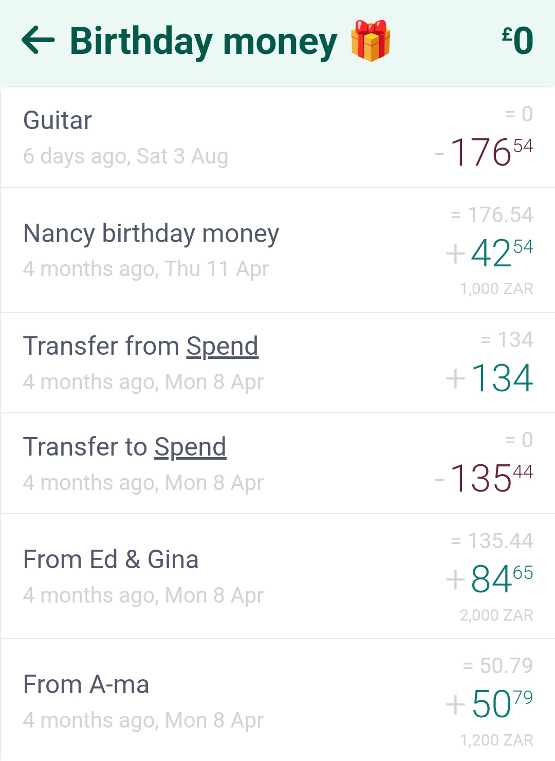Image resolution: width=555 pixels, height=761 pixels.
Task: Open the From Ed & Gina entry
Action: pos(277,576)
